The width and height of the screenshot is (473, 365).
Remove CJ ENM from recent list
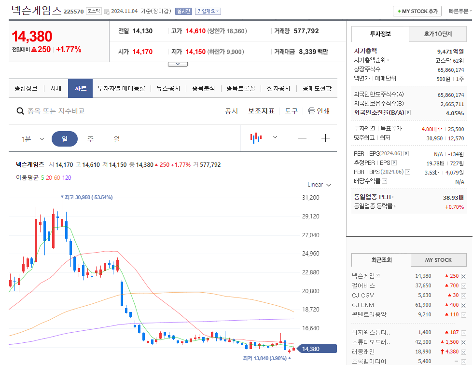tap(464, 305)
